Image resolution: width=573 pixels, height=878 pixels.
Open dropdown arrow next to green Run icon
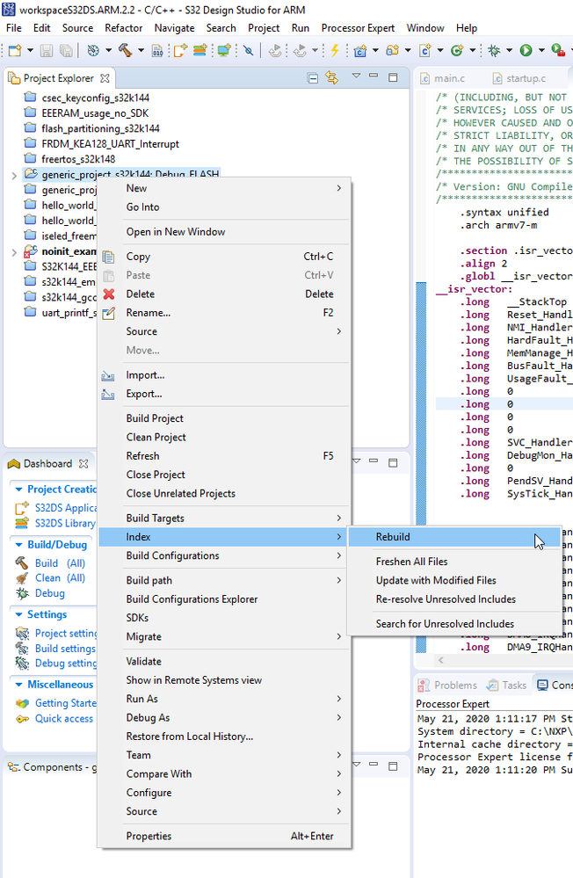click(541, 50)
